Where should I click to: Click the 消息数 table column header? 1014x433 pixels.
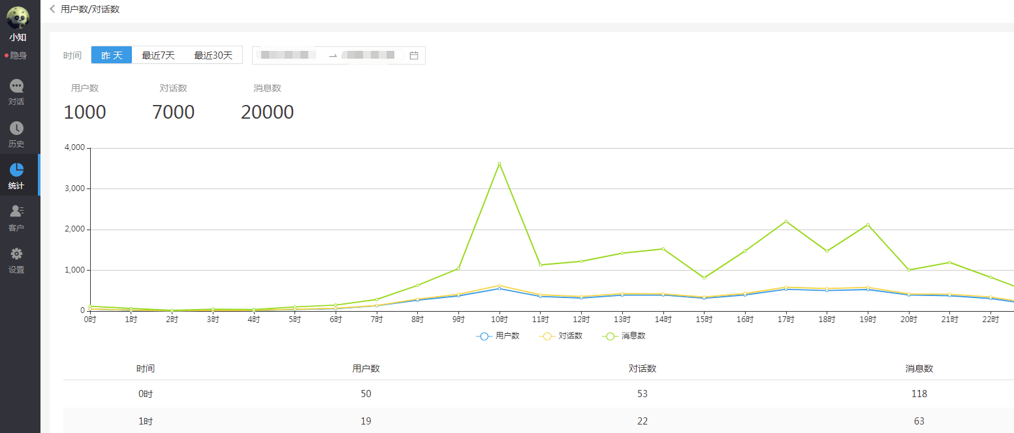tap(919, 368)
